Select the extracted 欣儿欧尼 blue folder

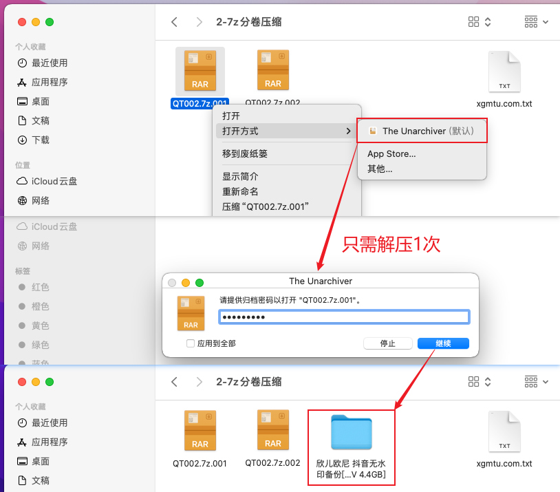coord(352,447)
